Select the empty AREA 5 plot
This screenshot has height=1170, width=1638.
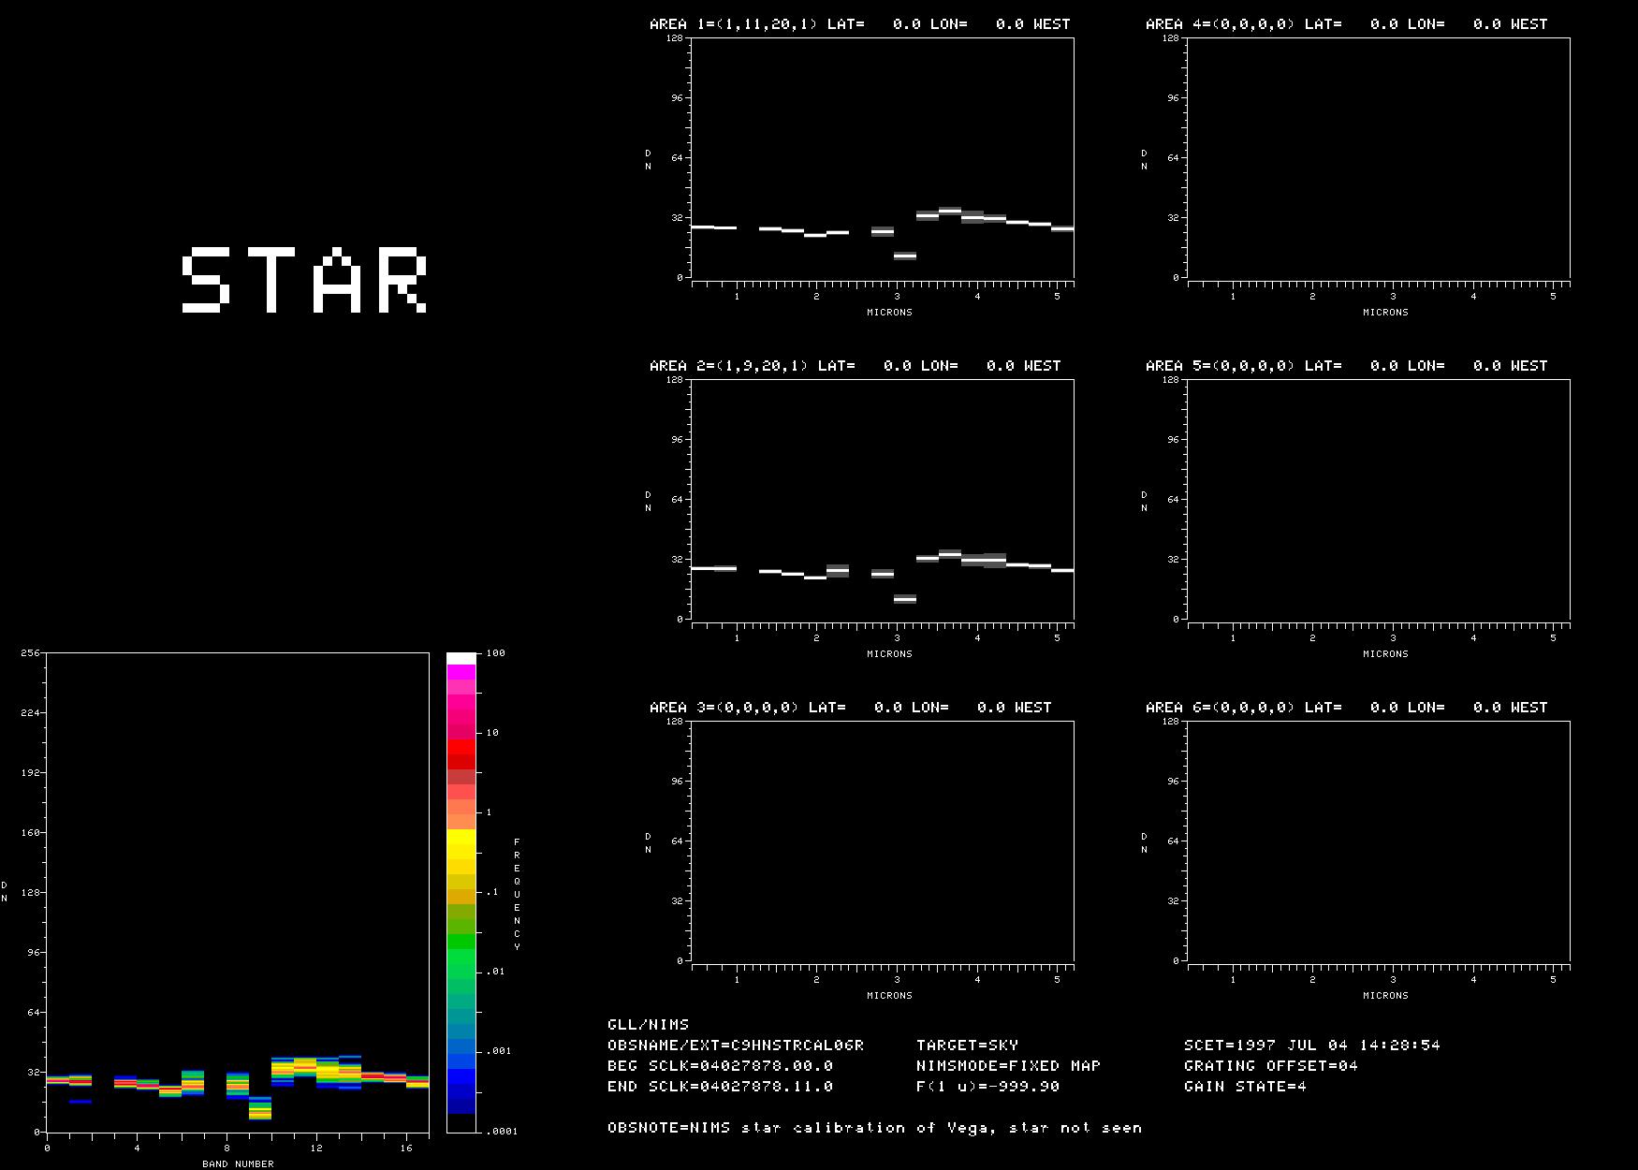tap(1379, 500)
